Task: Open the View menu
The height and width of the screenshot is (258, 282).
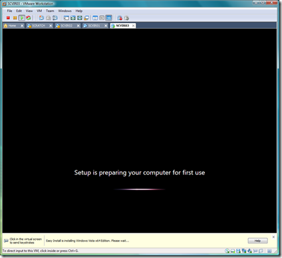Action: [29, 11]
